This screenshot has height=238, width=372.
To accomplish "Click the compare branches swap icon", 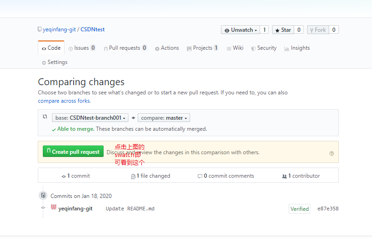I will coord(45,116).
